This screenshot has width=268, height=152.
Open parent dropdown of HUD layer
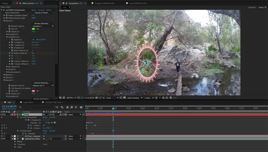pos(75,115)
